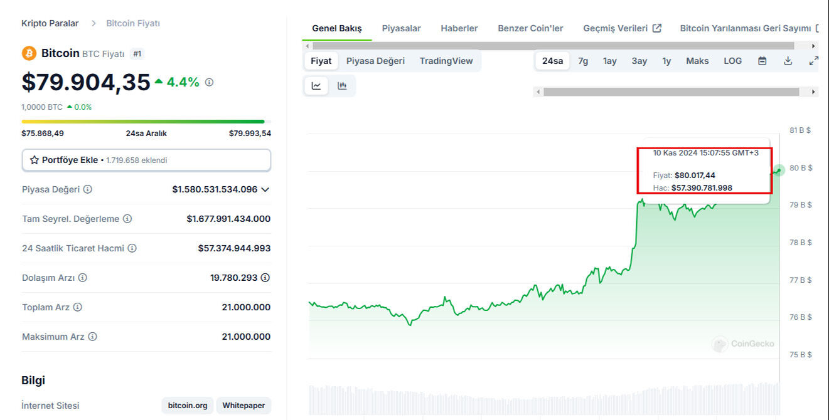Click the Bitcoin coin logo
This screenshot has height=420, width=829.
pyautogui.click(x=28, y=53)
